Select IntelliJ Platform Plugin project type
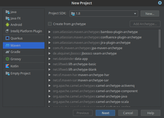The width and height of the screenshot is (164, 118). coord(24,31)
